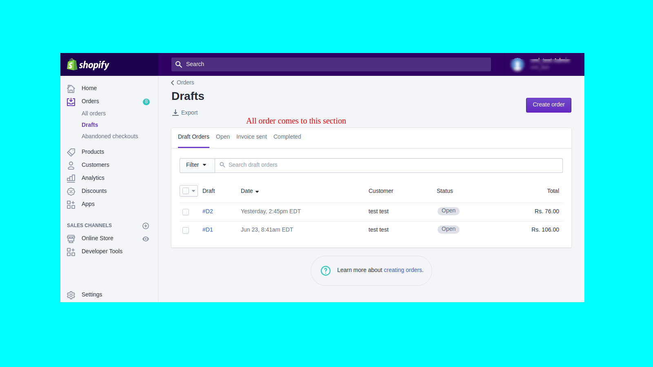Switch to the Completed tab
This screenshot has width=653, height=367.
(287, 137)
